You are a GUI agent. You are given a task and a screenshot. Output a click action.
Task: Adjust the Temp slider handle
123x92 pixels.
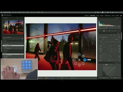coord(107,41)
